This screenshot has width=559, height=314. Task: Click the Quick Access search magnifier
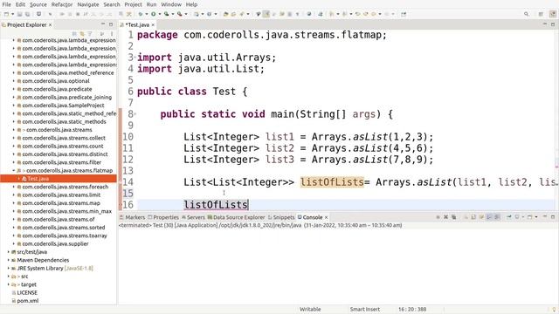[526, 14]
